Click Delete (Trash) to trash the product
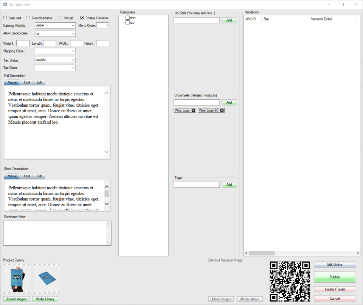Image resolution: width=363 pixels, height=305 pixels. click(334, 289)
